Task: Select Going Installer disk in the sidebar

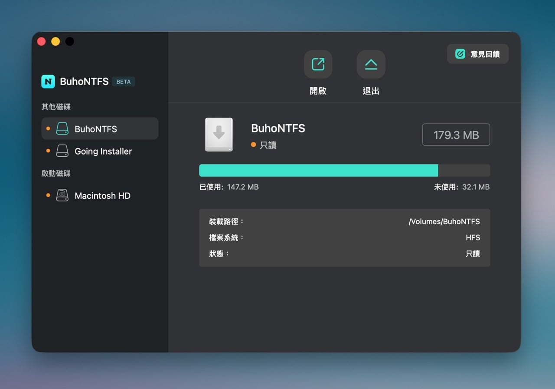Action: pyautogui.click(x=100, y=151)
